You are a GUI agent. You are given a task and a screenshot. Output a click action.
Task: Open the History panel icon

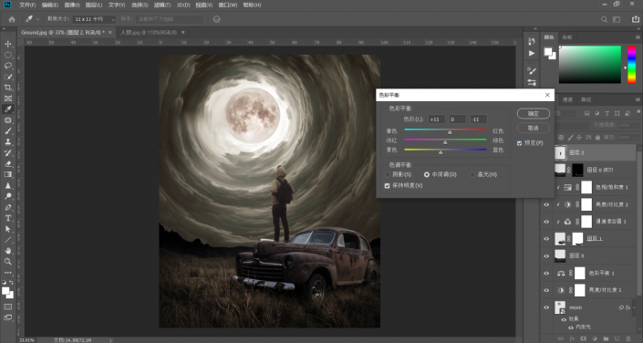532,41
